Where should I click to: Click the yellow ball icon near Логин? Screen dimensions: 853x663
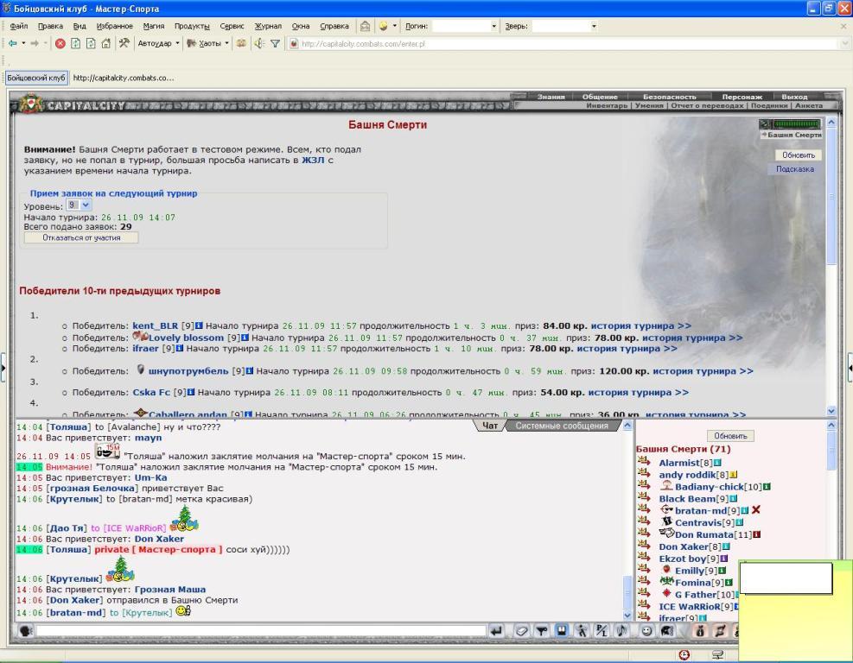point(384,26)
